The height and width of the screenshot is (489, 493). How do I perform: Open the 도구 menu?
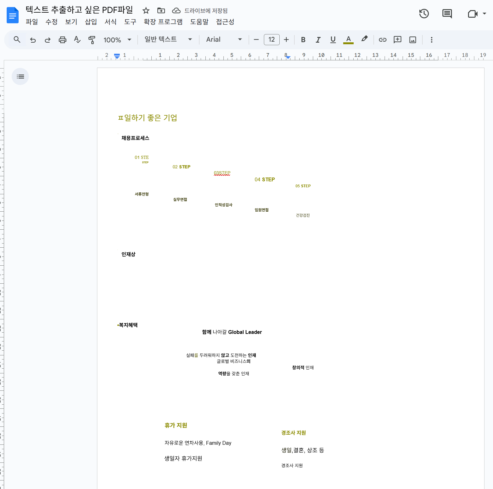coord(130,22)
